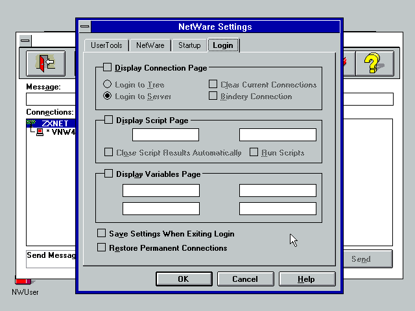Select the Login tab
Viewport: 415px width, 311px height.
click(x=223, y=45)
